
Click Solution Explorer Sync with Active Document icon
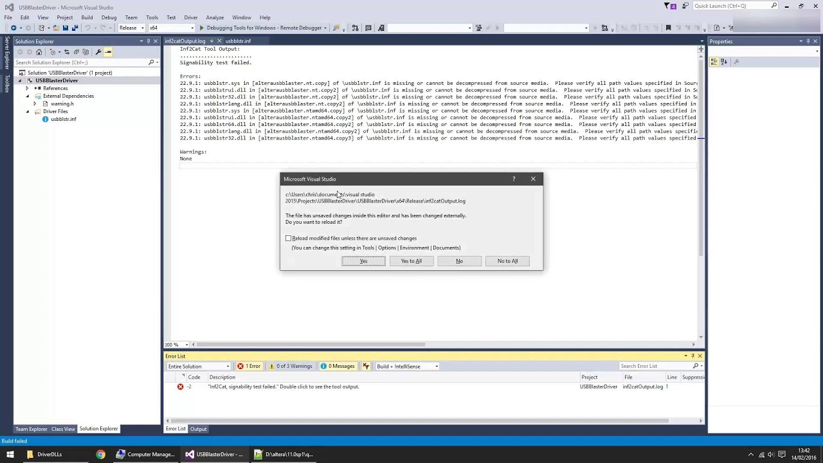[x=66, y=52]
